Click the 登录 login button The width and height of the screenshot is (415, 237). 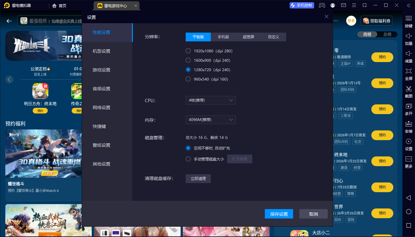pos(351,21)
